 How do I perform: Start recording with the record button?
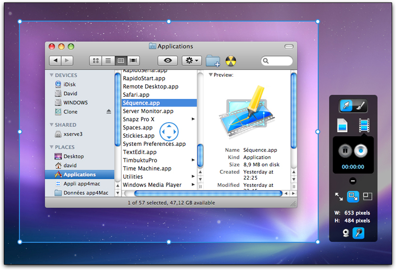(361, 151)
